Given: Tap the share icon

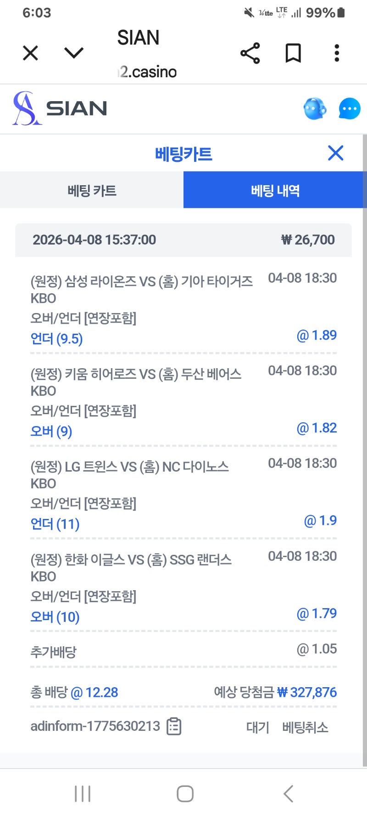Looking at the screenshot, I should [x=250, y=53].
